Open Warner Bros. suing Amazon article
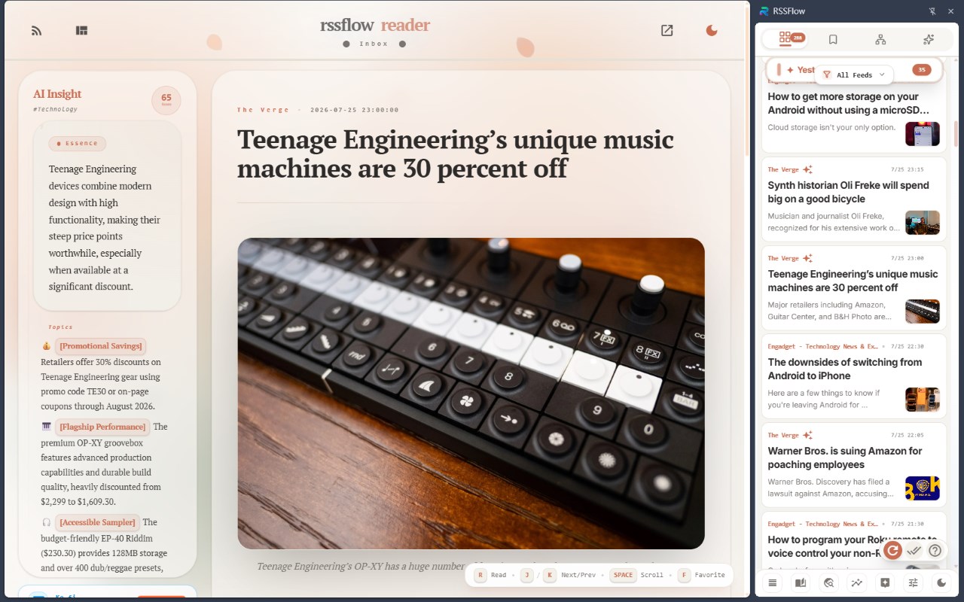 [x=854, y=464]
